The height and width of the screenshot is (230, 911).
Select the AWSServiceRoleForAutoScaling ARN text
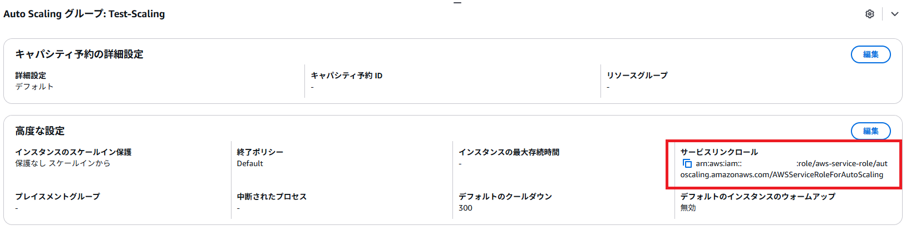781,174
